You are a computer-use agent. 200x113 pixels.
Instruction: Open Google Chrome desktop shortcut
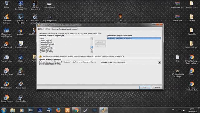[x=7, y=99]
